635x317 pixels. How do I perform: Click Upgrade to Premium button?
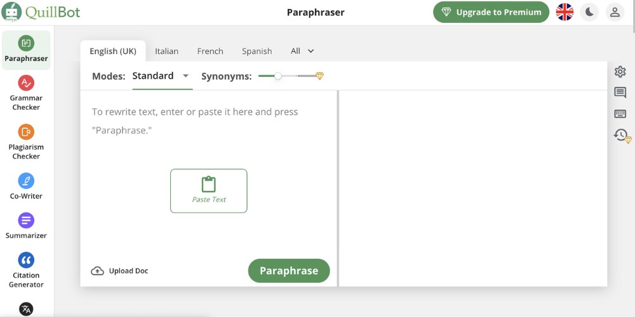click(491, 12)
